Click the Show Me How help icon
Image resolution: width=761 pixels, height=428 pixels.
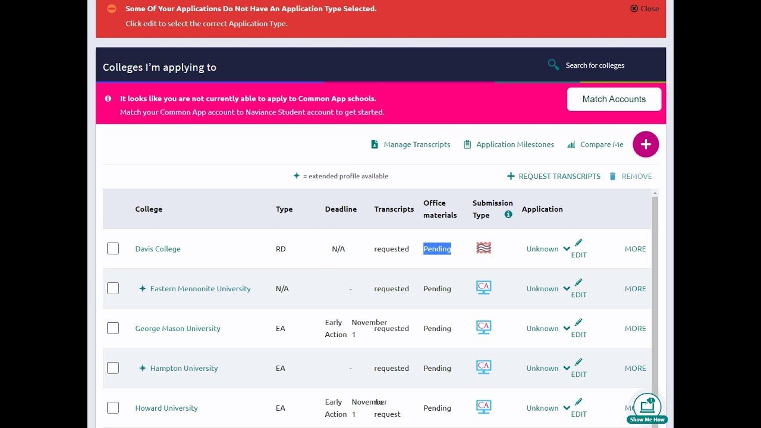pos(647,408)
